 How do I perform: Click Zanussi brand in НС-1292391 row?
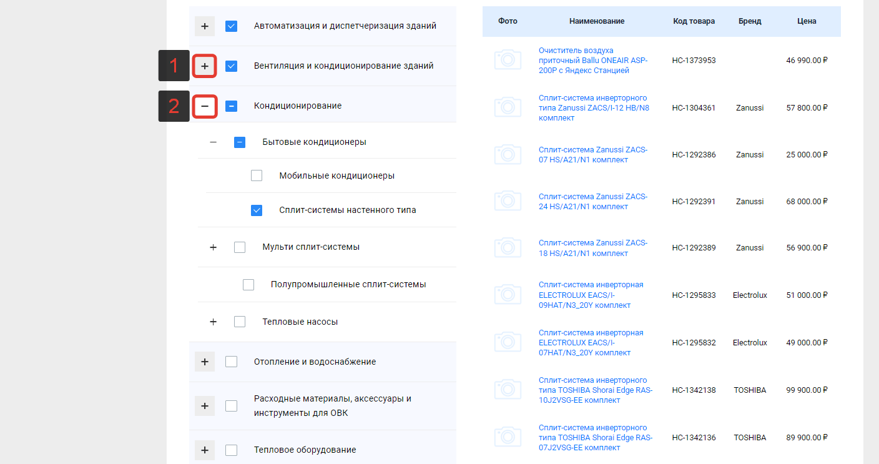[x=750, y=202]
